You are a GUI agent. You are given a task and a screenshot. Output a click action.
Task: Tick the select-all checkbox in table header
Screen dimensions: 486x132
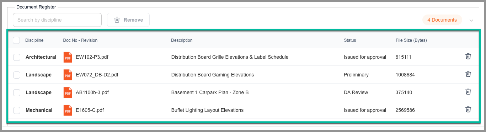pyautogui.click(x=16, y=40)
